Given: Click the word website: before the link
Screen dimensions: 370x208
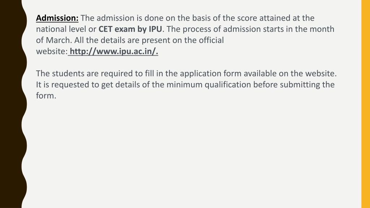Looking at the screenshot, I should [52, 51].
